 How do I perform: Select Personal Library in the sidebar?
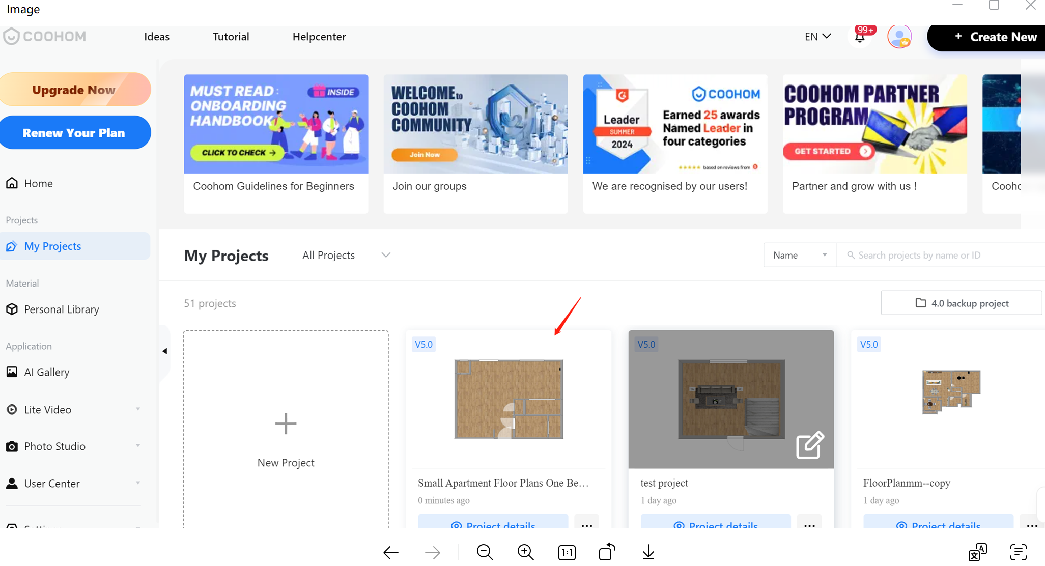point(62,309)
